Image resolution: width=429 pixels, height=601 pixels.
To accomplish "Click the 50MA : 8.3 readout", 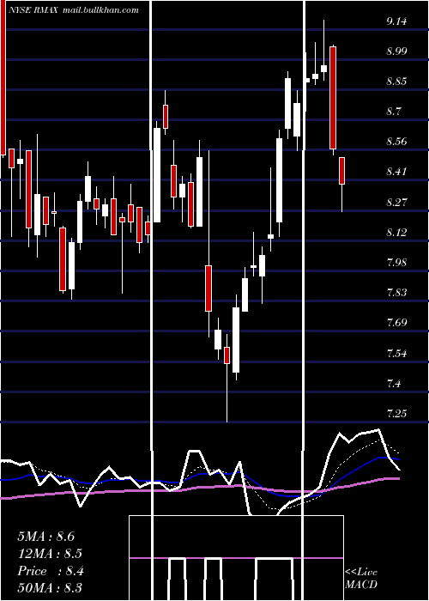I will click(x=50, y=588).
